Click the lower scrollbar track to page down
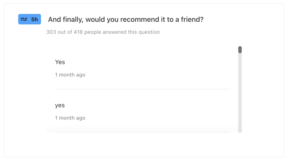This screenshot has height=160, width=288. (x=240, y=123)
